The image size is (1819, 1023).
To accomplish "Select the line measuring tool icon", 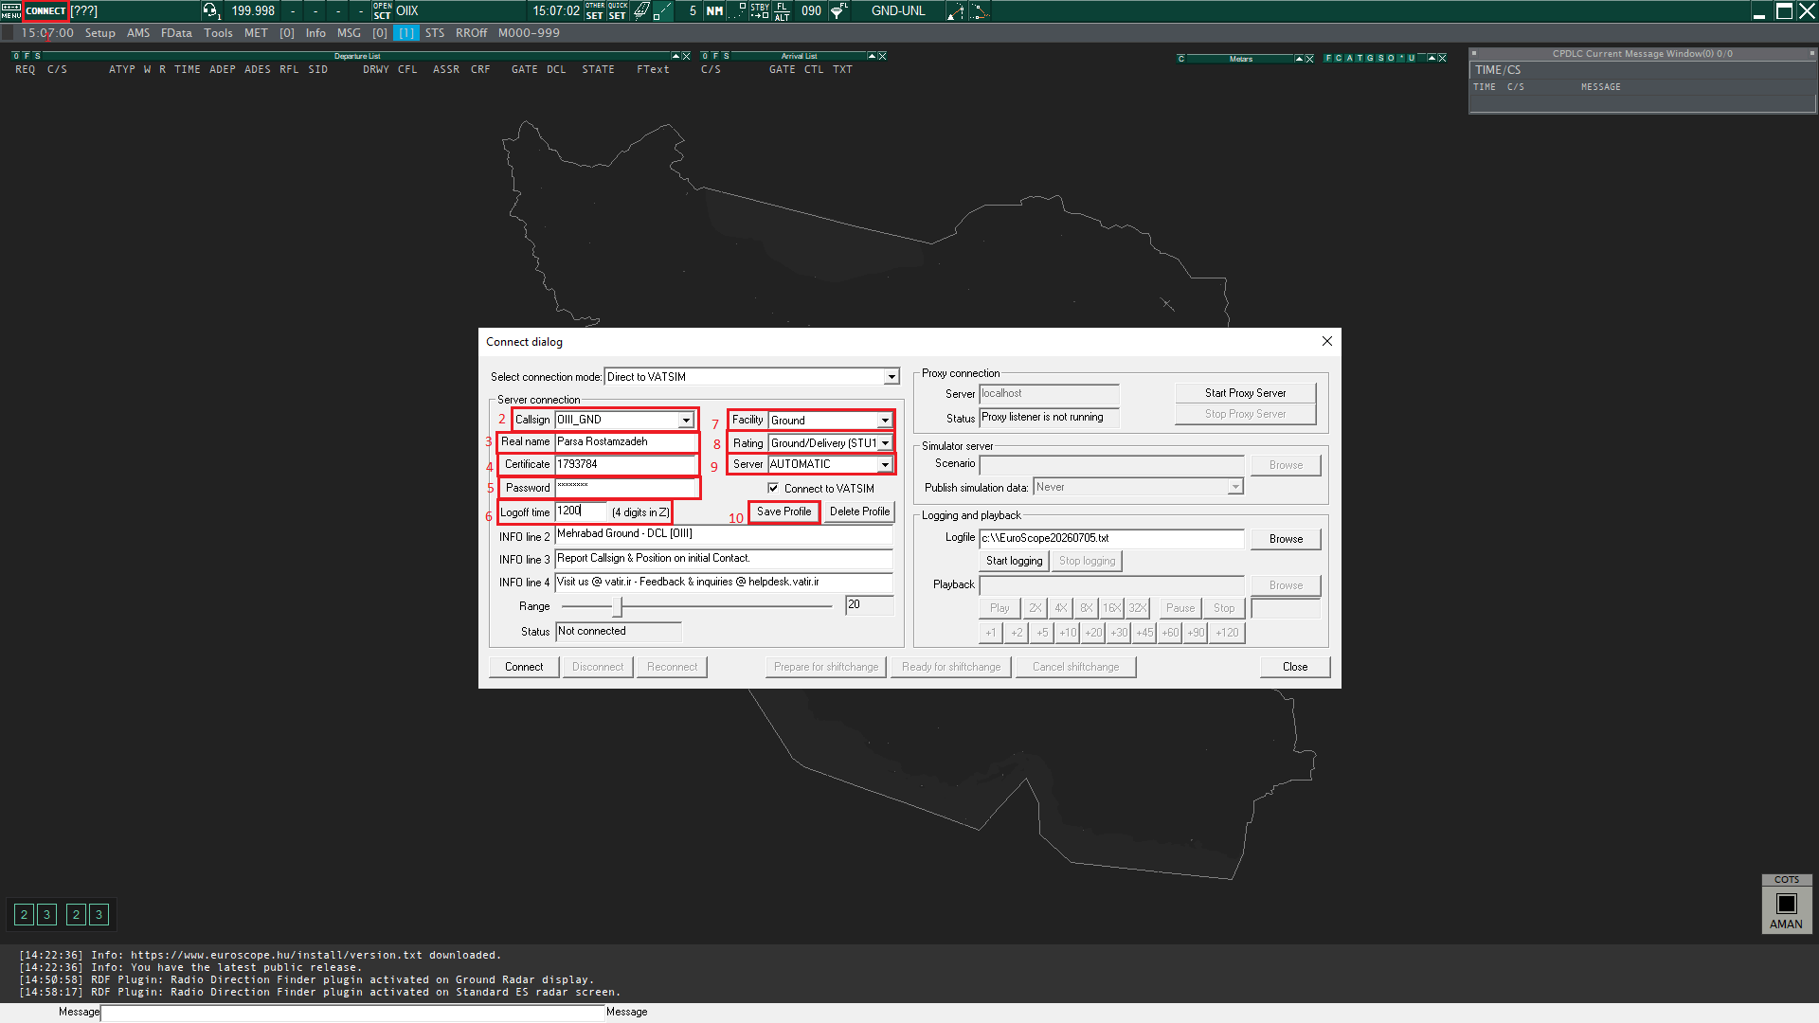I will coord(664,10).
